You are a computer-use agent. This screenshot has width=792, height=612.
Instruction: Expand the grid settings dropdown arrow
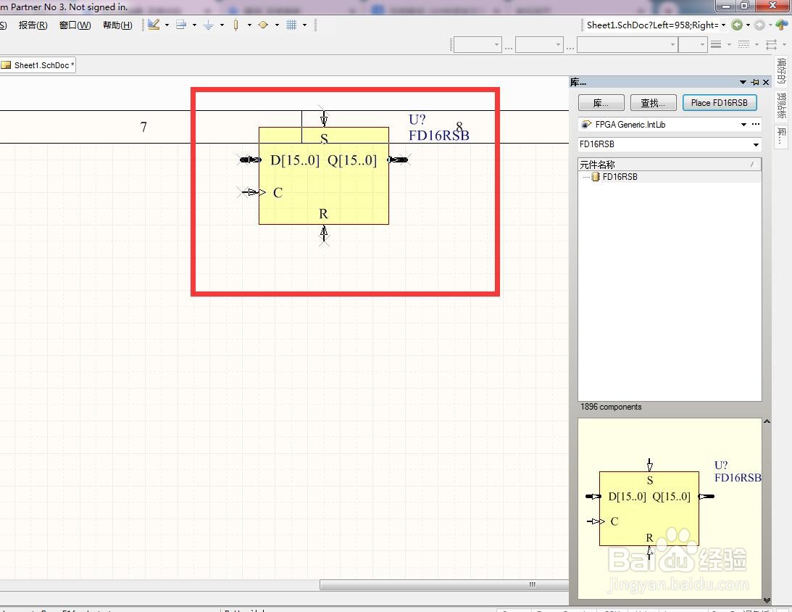304,25
